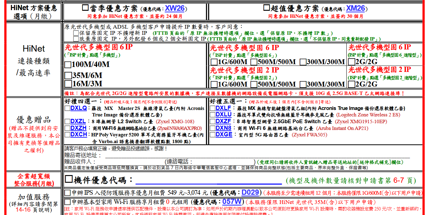Screen dimensions: 427x215
Task: Tick the checkbox beside gift DXLQ
Action: click(x=67, y=108)
